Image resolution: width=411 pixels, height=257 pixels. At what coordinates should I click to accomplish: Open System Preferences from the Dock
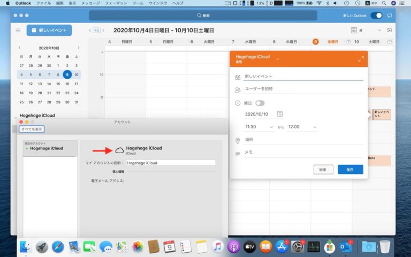click(x=298, y=247)
